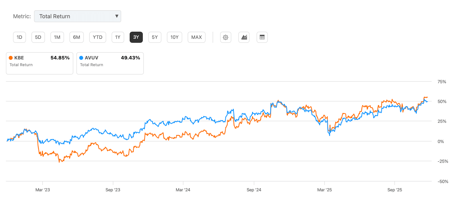Viewport: 457px width, 200px height.
Task: Show the data table grid icon
Action: coord(262,37)
